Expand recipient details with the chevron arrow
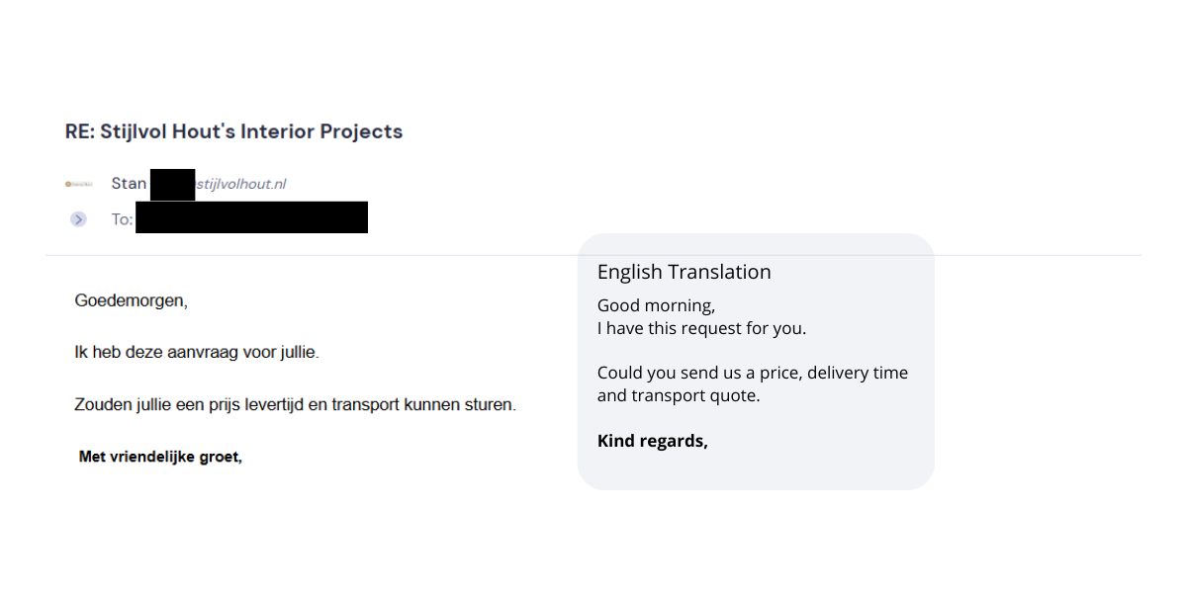The width and height of the screenshot is (1187, 593). [x=78, y=219]
